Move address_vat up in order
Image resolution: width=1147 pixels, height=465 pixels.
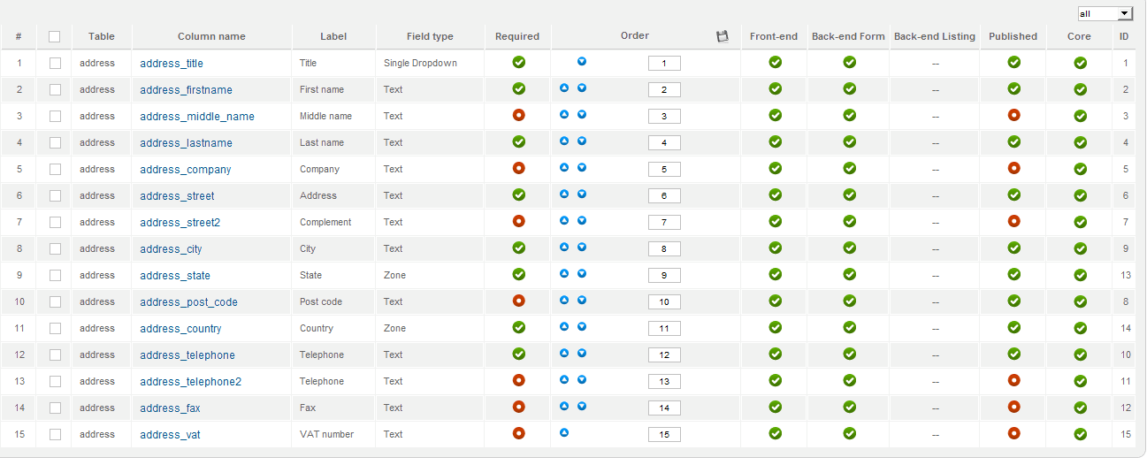point(564,433)
